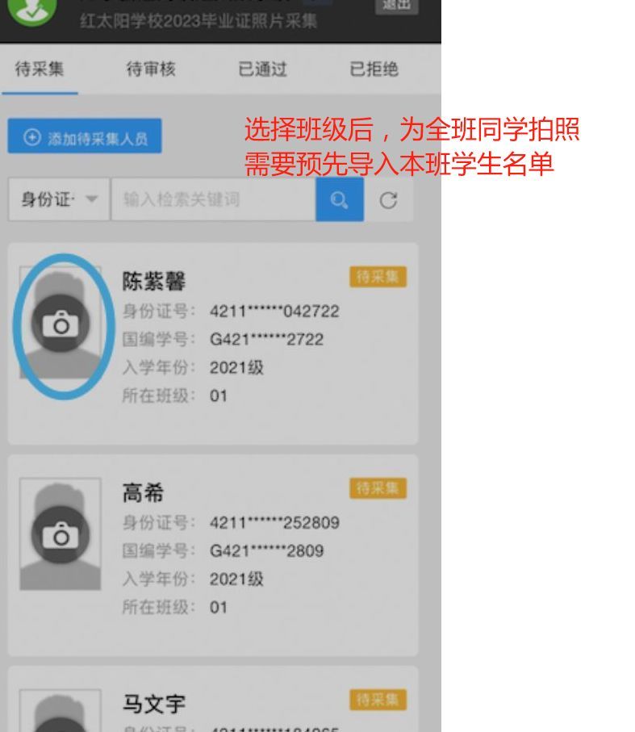The width and height of the screenshot is (635, 732).
Task: Click the blue magnifier search icon
Action: click(x=340, y=199)
